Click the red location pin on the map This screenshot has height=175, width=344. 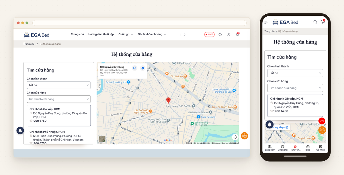pos(169,100)
